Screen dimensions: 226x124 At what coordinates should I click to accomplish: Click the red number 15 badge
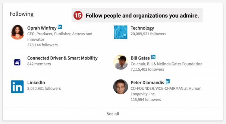78,16
